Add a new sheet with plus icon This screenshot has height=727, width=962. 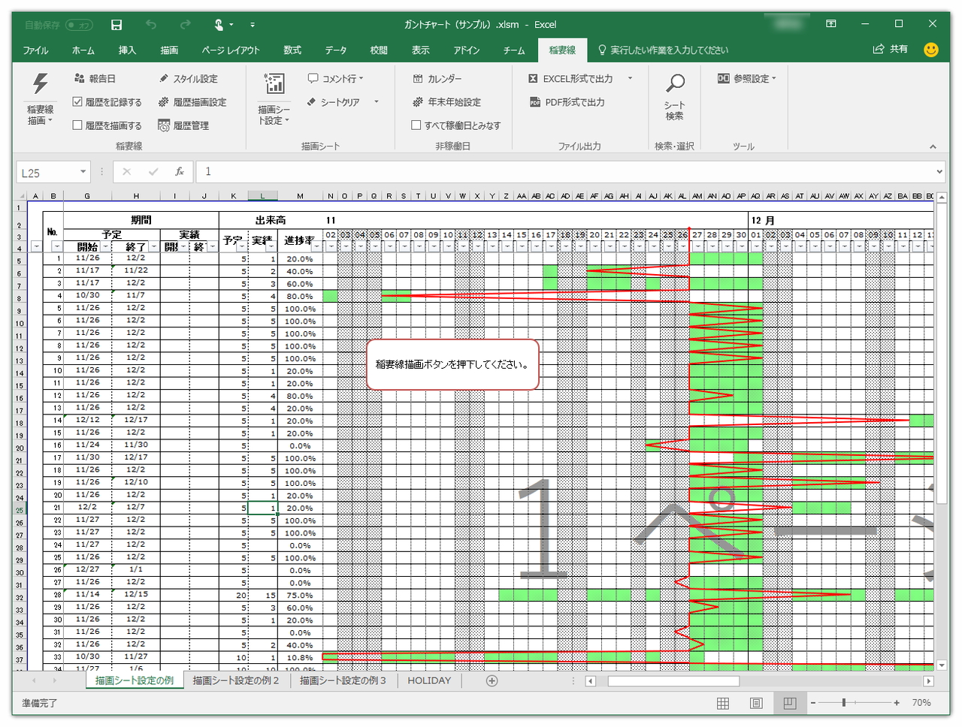coord(492,680)
